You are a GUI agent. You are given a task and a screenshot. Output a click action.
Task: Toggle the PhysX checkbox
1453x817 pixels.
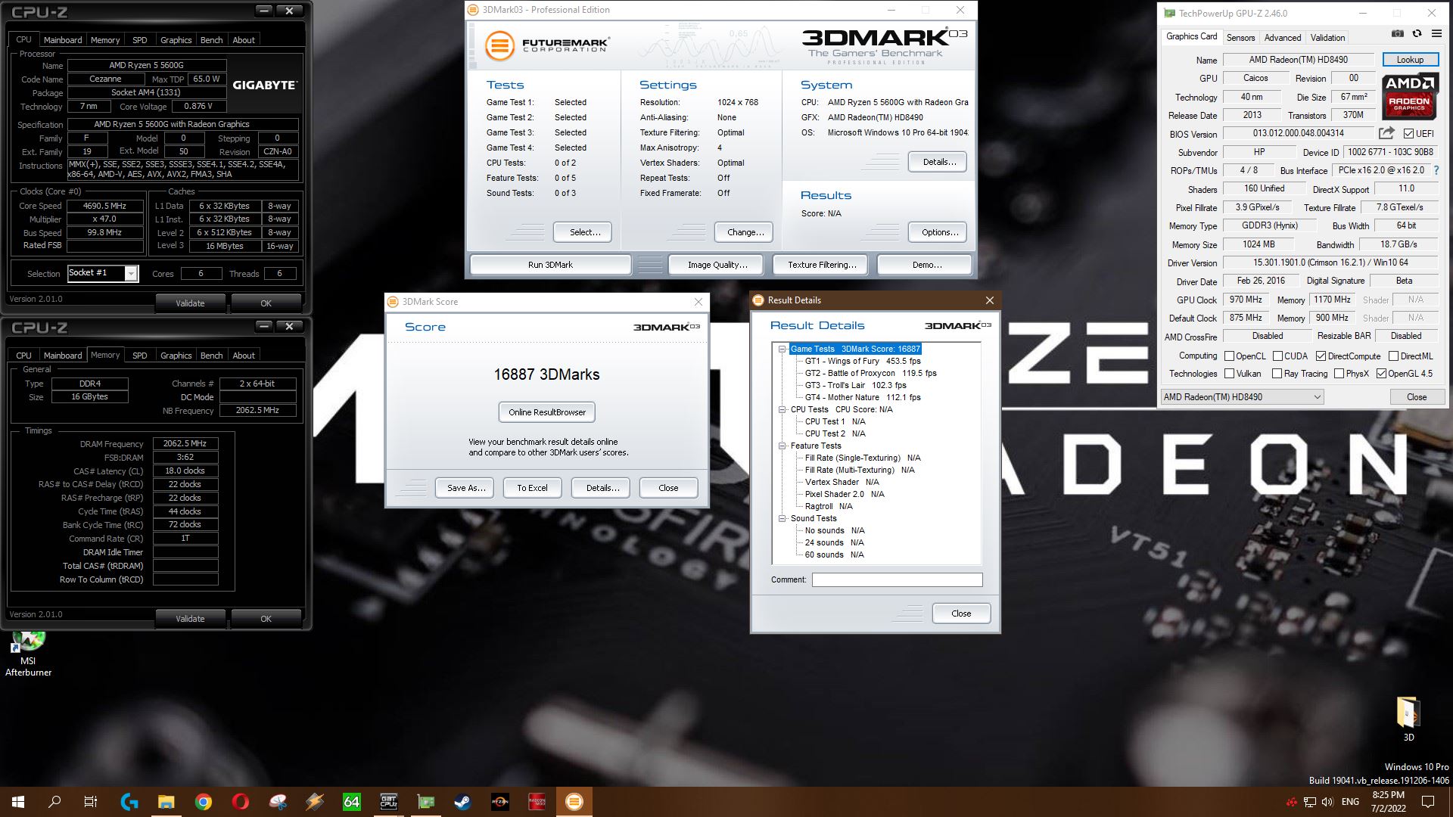click(x=1339, y=374)
